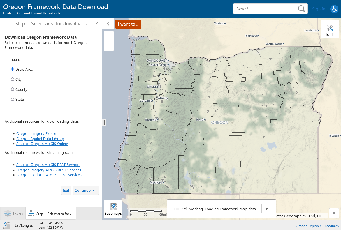Open the Basemaps gallery
The image size is (341, 231).
(113, 209)
